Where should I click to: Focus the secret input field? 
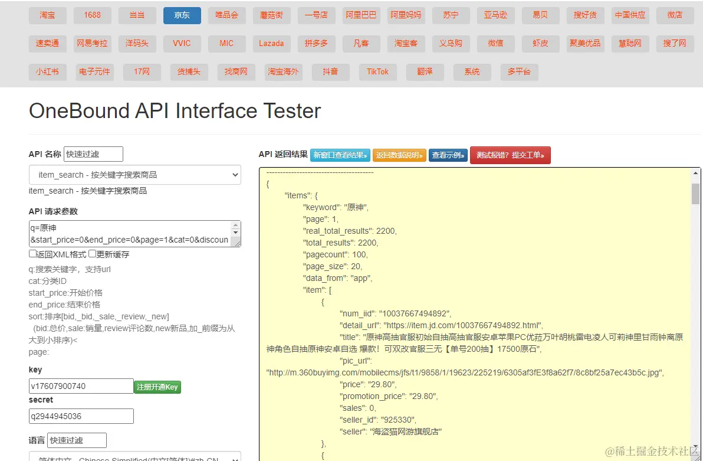coord(81,416)
